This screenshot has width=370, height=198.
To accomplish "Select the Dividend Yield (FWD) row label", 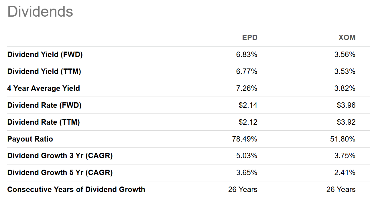I will pos(45,54).
